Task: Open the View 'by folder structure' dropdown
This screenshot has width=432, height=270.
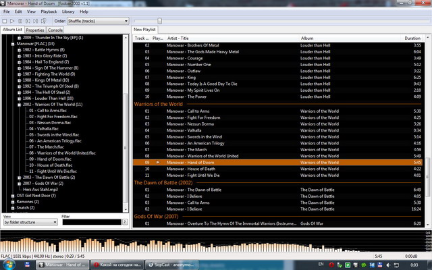Action: (x=30, y=222)
